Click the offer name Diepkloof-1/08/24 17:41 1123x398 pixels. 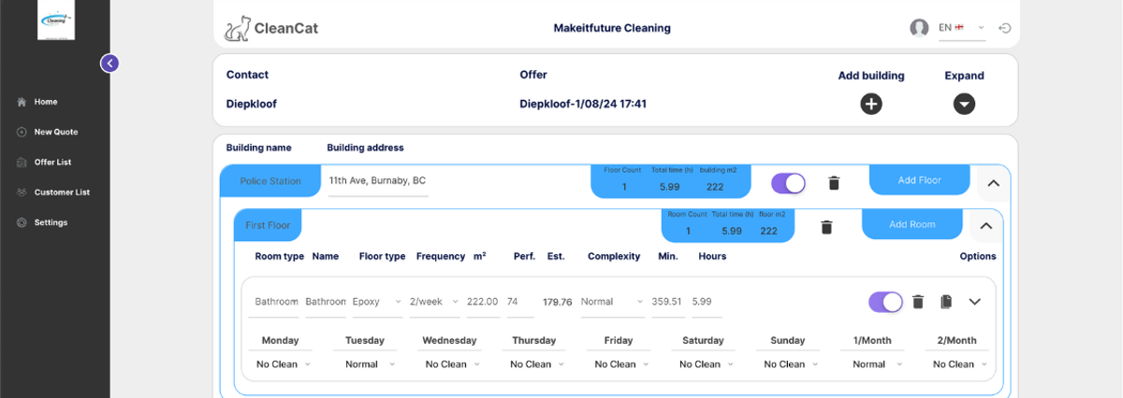coord(583,104)
